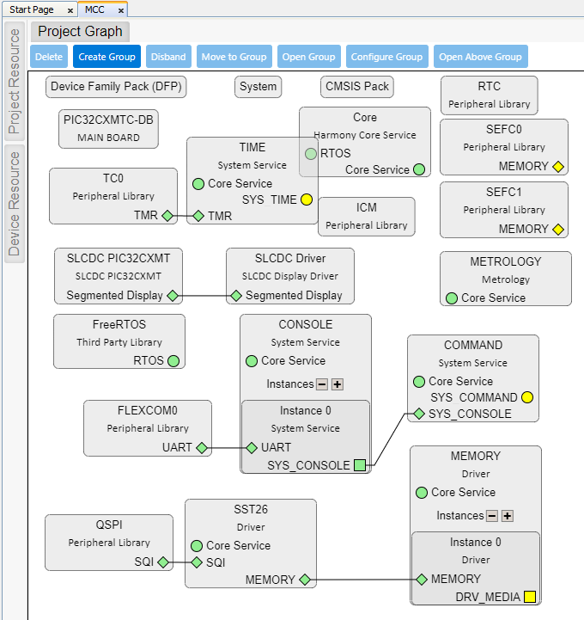Image resolution: width=584 pixels, height=620 pixels.
Task: Click the Create Group button
Action: (x=106, y=57)
